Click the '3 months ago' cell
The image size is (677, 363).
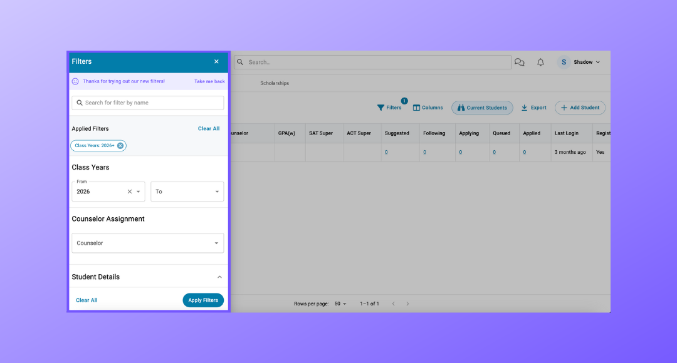click(570, 152)
